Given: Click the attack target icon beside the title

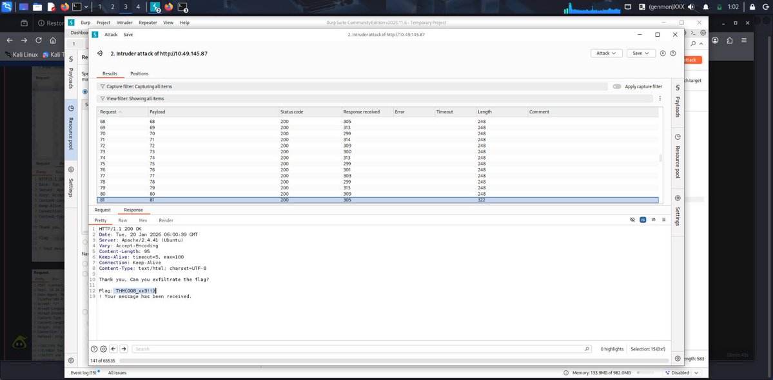Looking at the screenshot, I should (x=99, y=53).
